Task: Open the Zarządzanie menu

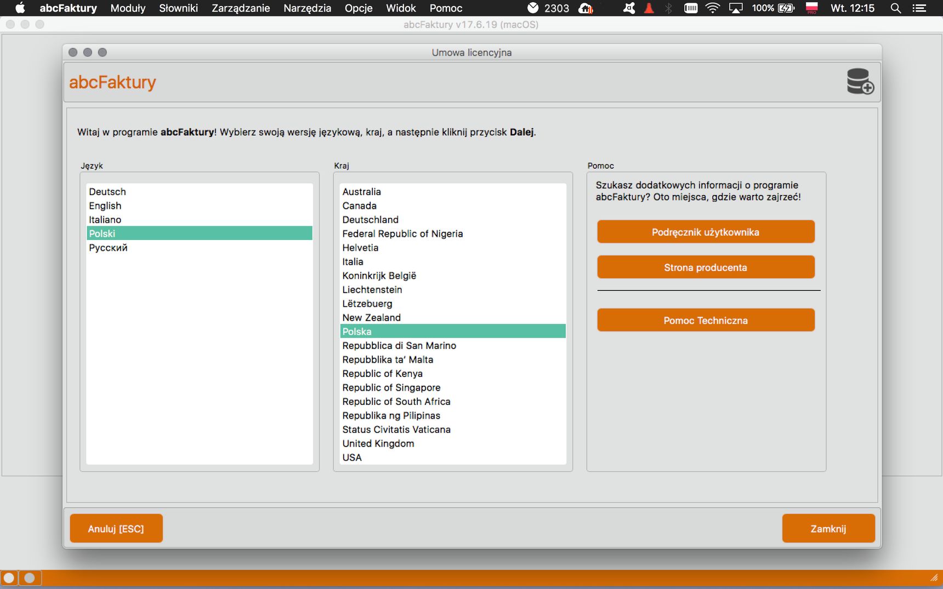Action: click(241, 8)
